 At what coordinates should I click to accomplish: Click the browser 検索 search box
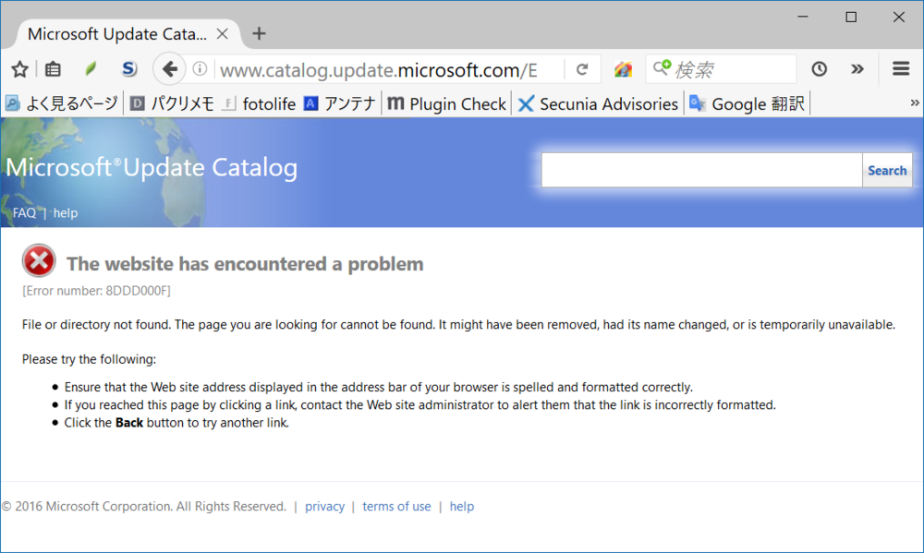tap(722, 69)
